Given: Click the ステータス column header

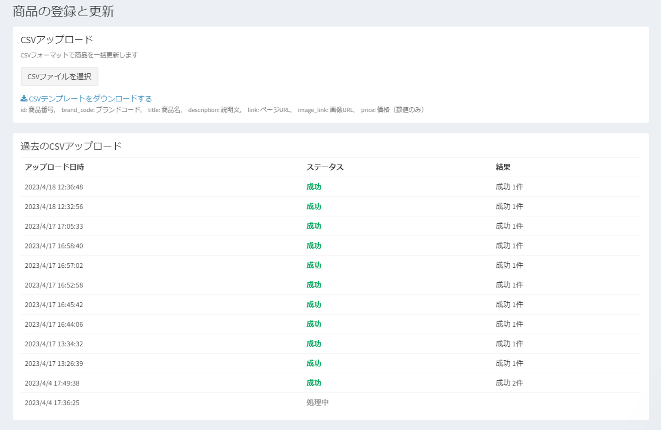Looking at the screenshot, I should click(x=325, y=167).
